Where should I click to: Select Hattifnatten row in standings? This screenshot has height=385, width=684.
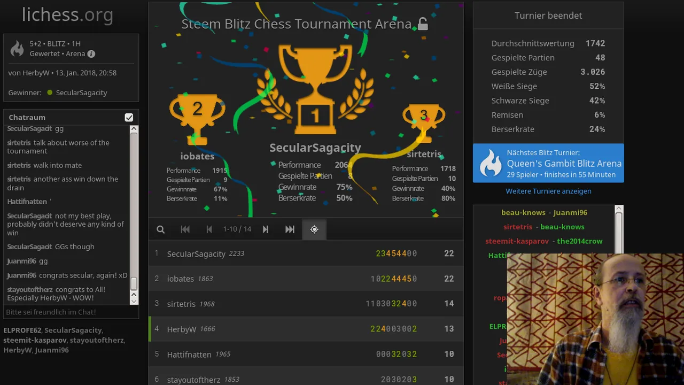pos(306,354)
